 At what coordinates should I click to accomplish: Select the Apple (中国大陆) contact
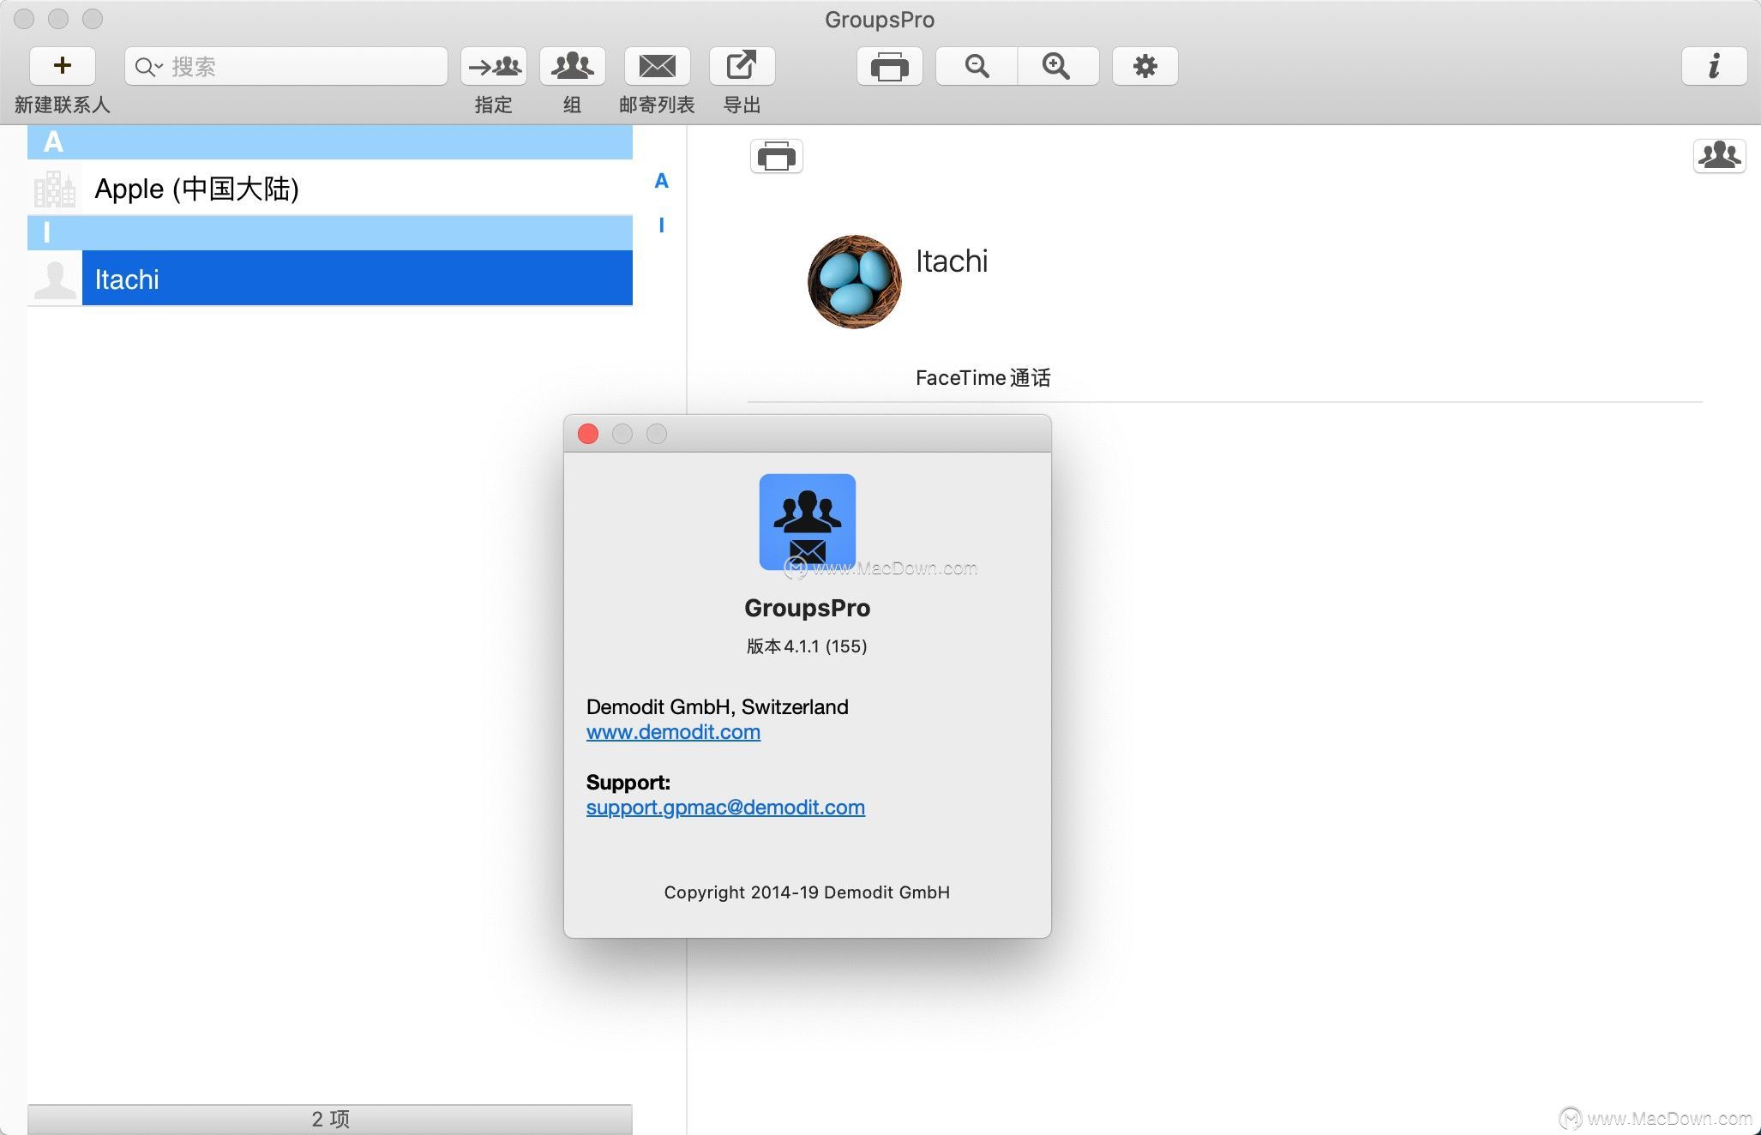[330, 189]
